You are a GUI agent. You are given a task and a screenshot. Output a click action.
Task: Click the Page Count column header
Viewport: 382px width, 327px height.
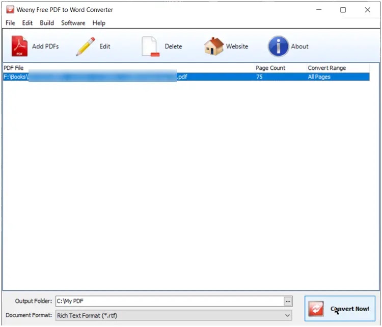[281, 68]
